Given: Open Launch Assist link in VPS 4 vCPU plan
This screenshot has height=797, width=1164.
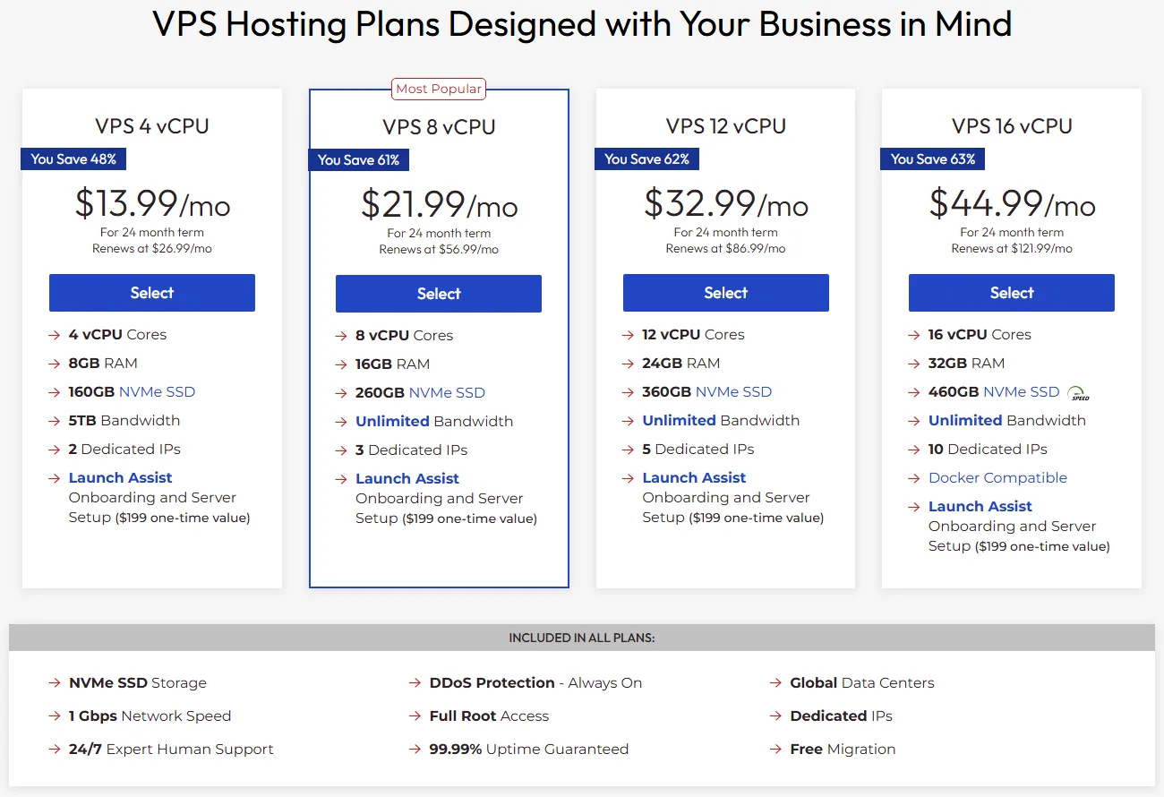Looking at the screenshot, I should pyautogui.click(x=120, y=478).
